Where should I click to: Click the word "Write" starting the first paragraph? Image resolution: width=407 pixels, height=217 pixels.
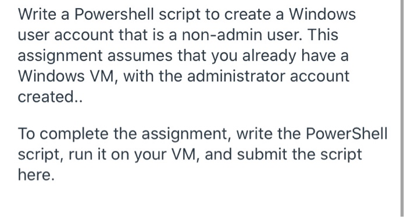[37, 15]
